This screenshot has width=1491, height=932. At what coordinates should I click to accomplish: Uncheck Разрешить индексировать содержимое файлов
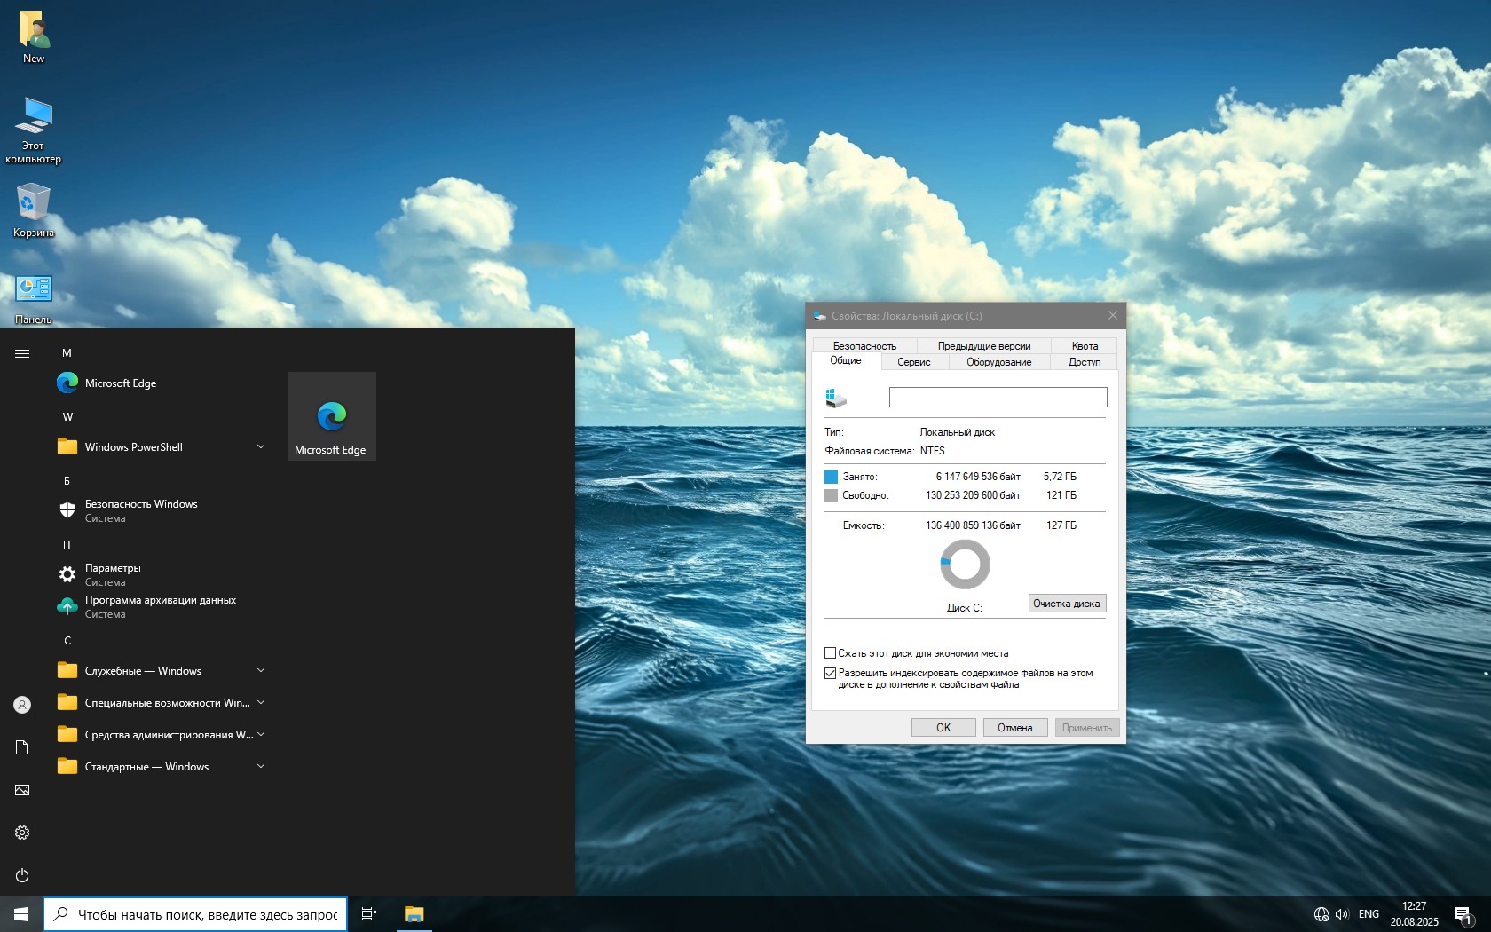831,674
